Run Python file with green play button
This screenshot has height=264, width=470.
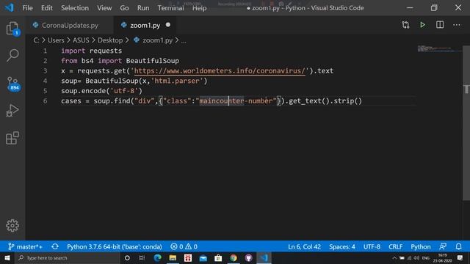click(422, 25)
